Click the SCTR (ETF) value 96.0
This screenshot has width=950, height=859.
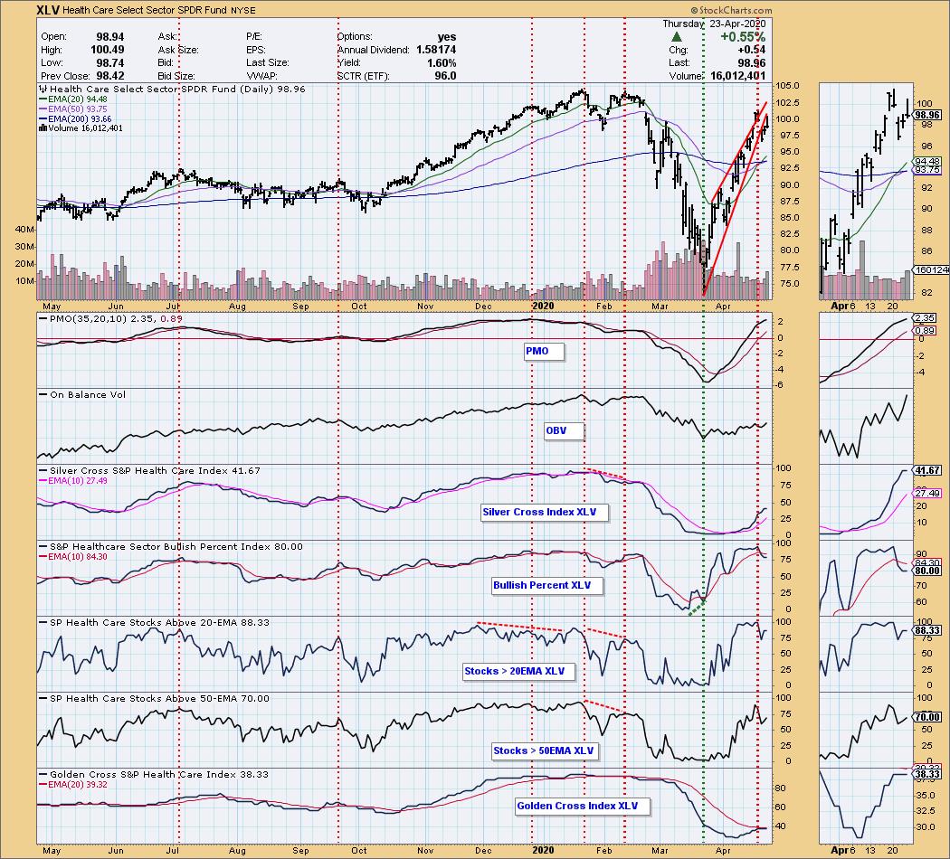click(445, 76)
